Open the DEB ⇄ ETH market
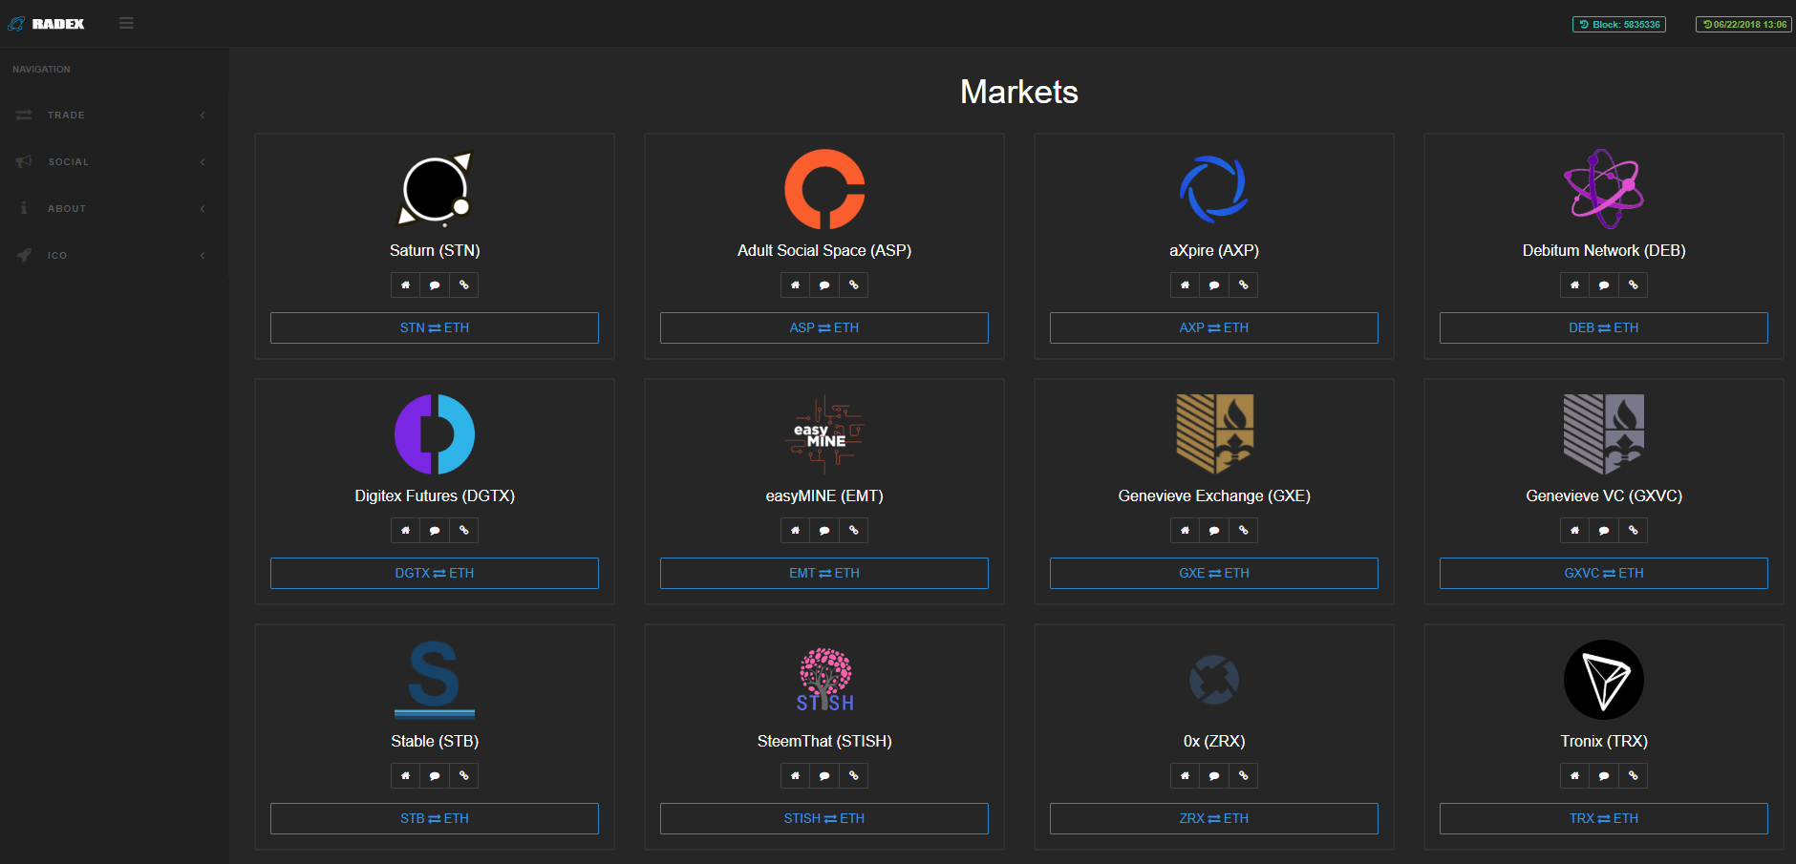 [1604, 327]
